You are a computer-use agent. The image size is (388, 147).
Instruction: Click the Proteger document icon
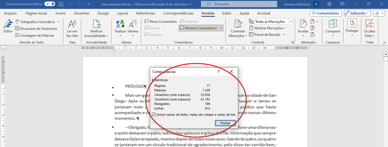tap(352, 23)
